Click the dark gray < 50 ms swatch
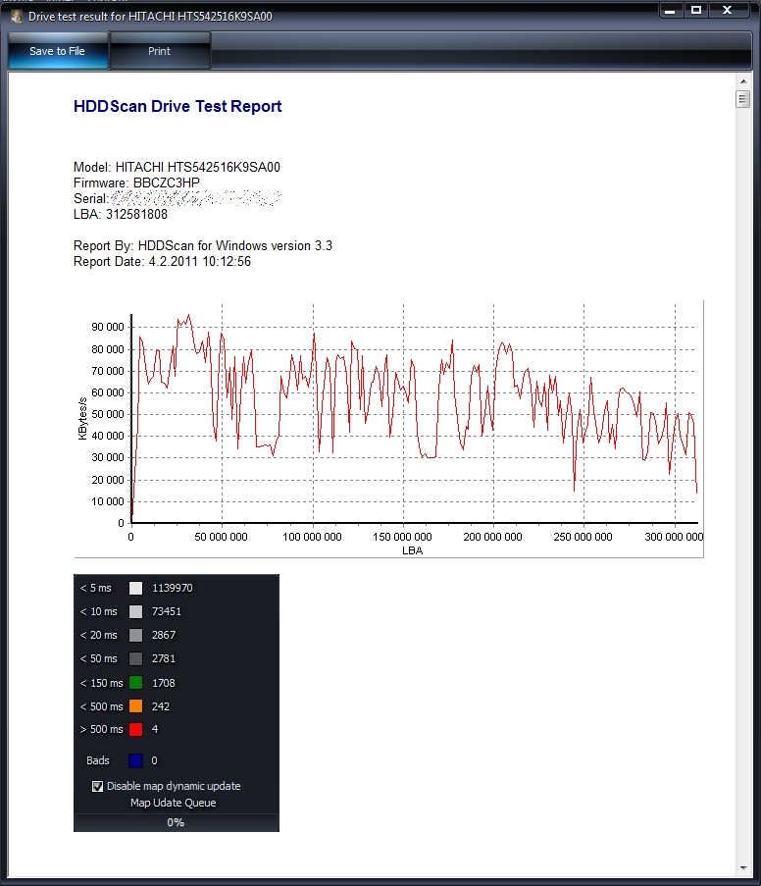This screenshot has width=761, height=886. coord(136,658)
